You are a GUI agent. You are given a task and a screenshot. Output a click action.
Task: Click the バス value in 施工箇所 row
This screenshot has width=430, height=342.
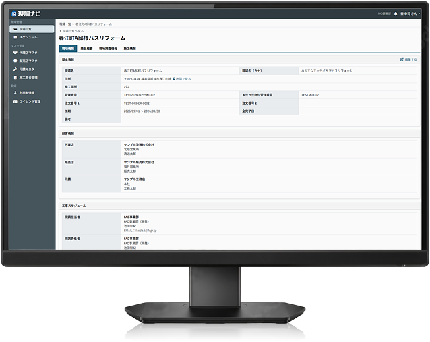click(x=127, y=87)
